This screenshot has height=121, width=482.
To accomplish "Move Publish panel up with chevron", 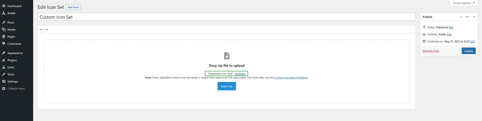I will [461, 17].
